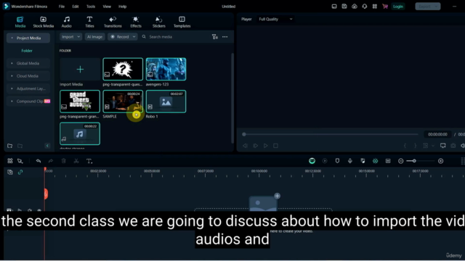Viewport: 465px width, 261px height.
Task: Select the Grand Theft Auto image thumbnail
Action: (x=80, y=101)
